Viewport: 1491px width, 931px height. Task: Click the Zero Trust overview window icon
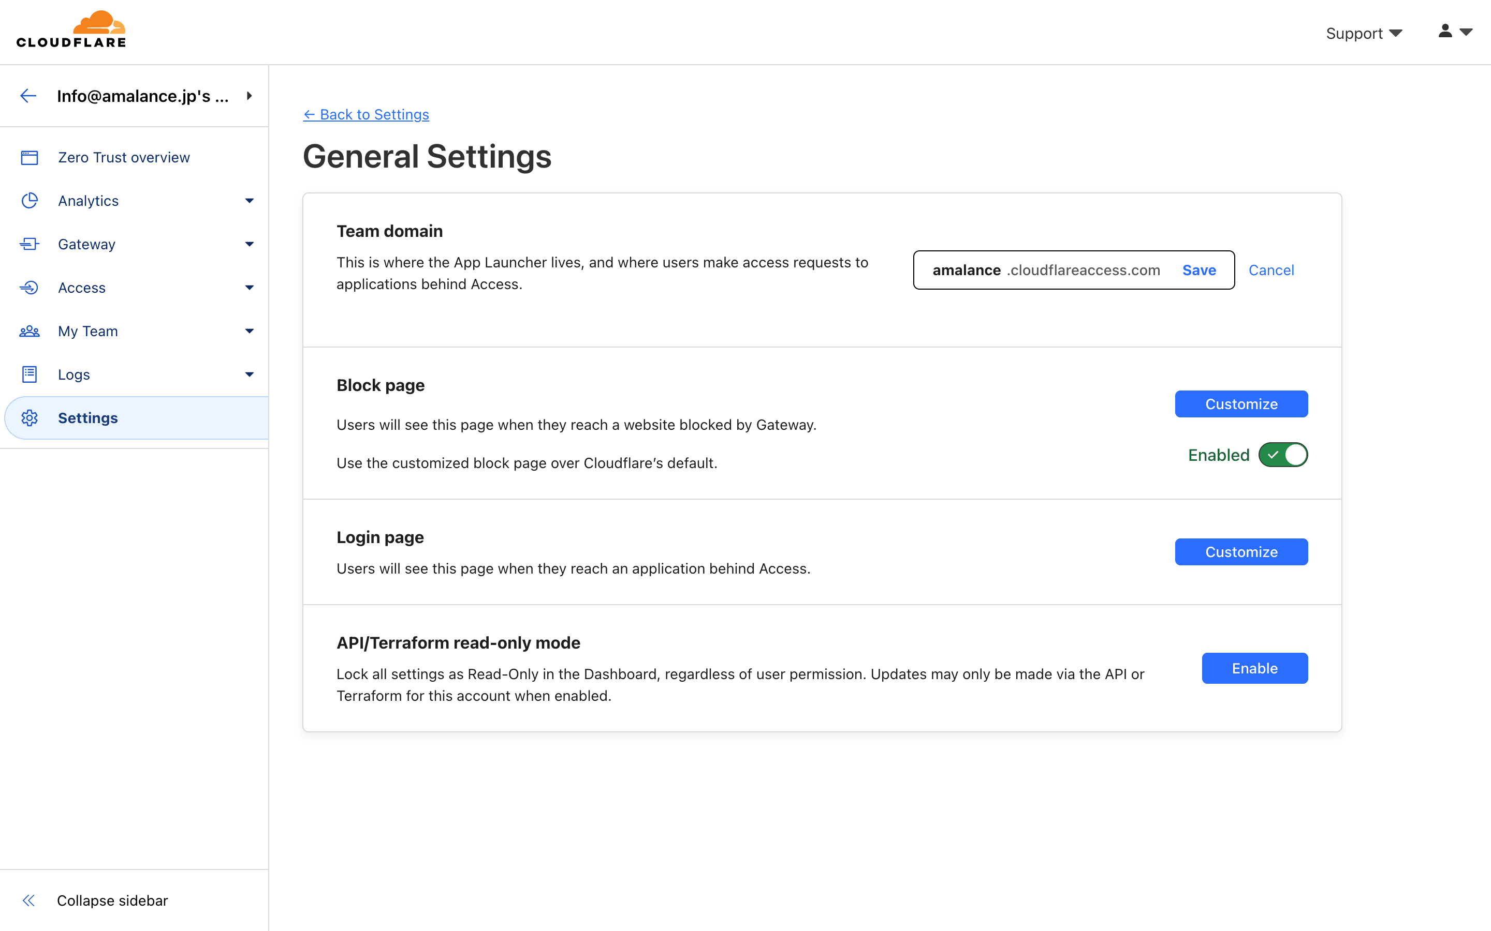click(x=30, y=158)
